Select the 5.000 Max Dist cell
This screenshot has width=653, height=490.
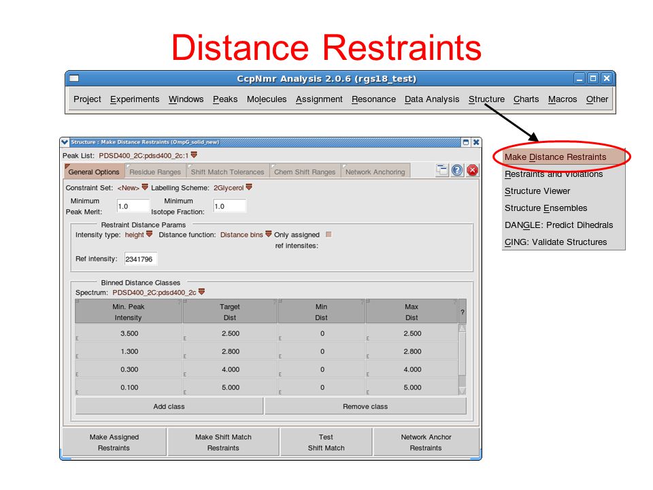click(x=412, y=387)
